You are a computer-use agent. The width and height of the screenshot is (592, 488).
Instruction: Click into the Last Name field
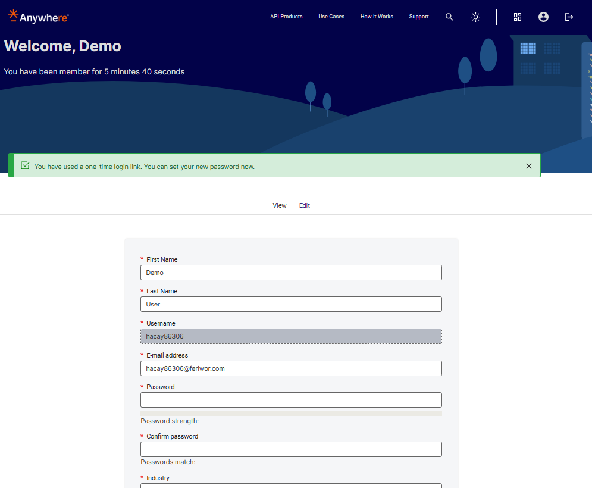point(291,304)
